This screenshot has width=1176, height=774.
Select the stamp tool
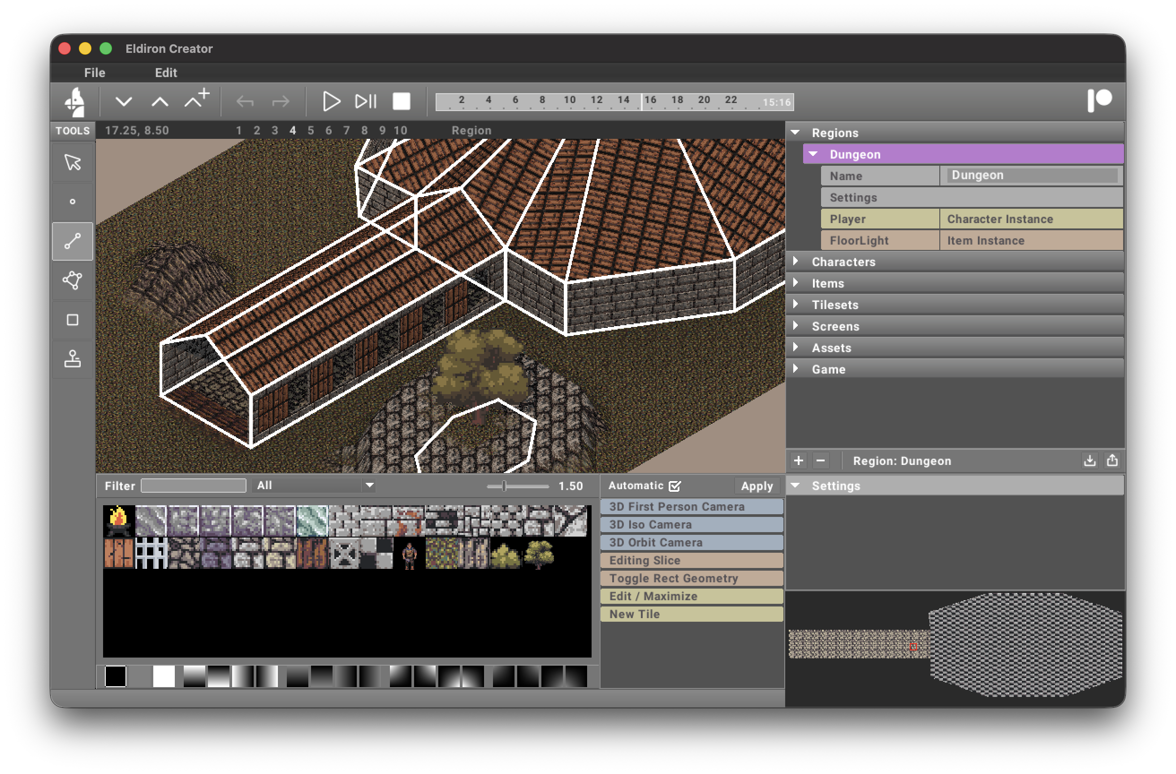(x=73, y=359)
